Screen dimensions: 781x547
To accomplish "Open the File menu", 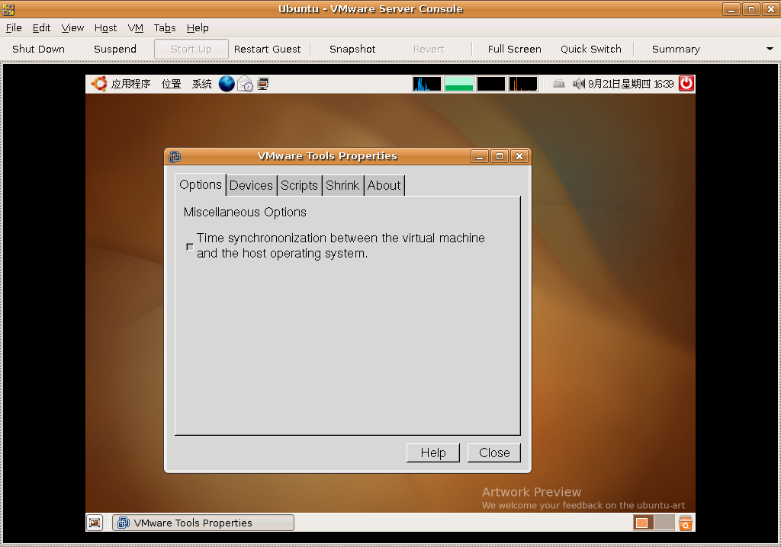I will point(14,28).
